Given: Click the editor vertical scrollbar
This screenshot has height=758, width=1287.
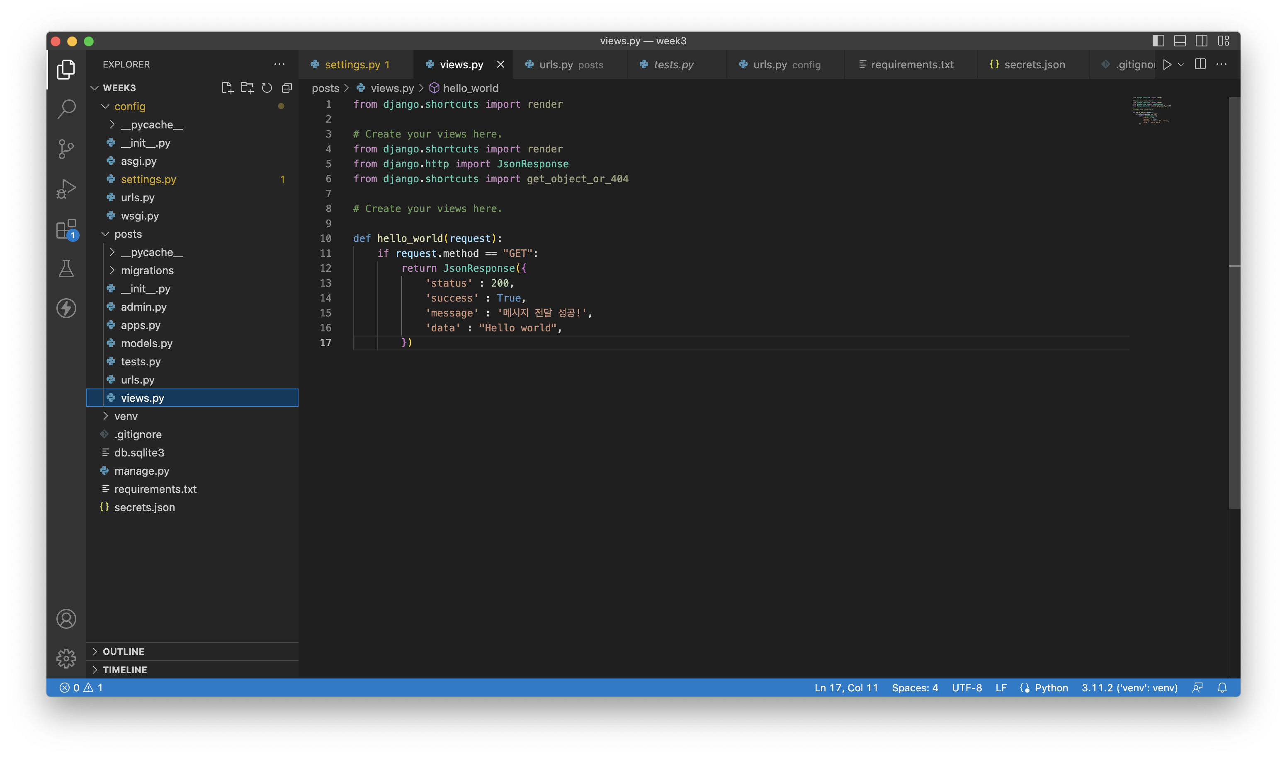Looking at the screenshot, I should [1234, 303].
